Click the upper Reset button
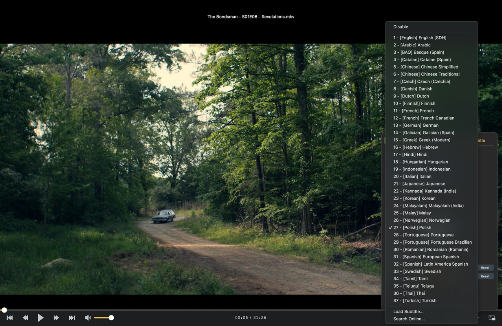502x326 pixels. pos(485,268)
